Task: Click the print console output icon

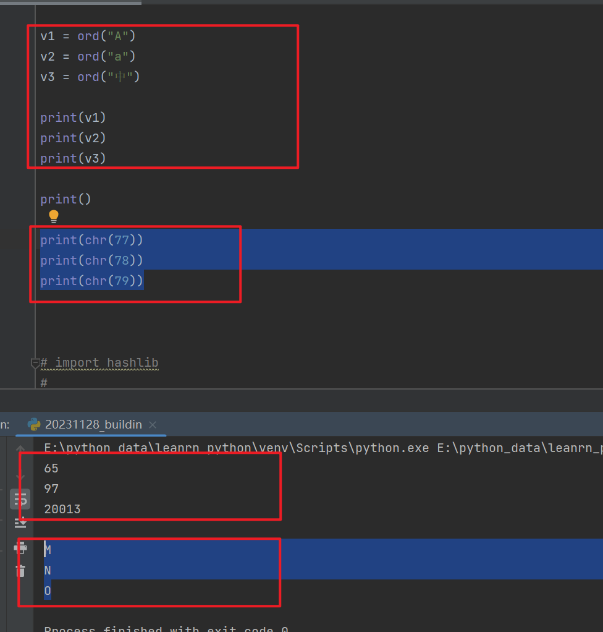Action: (20, 547)
